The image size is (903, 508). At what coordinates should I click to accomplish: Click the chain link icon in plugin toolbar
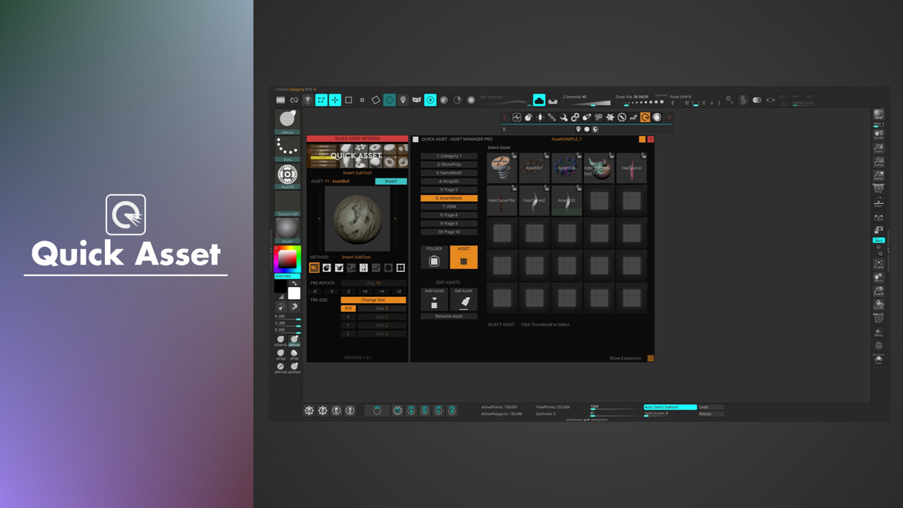[x=575, y=117]
